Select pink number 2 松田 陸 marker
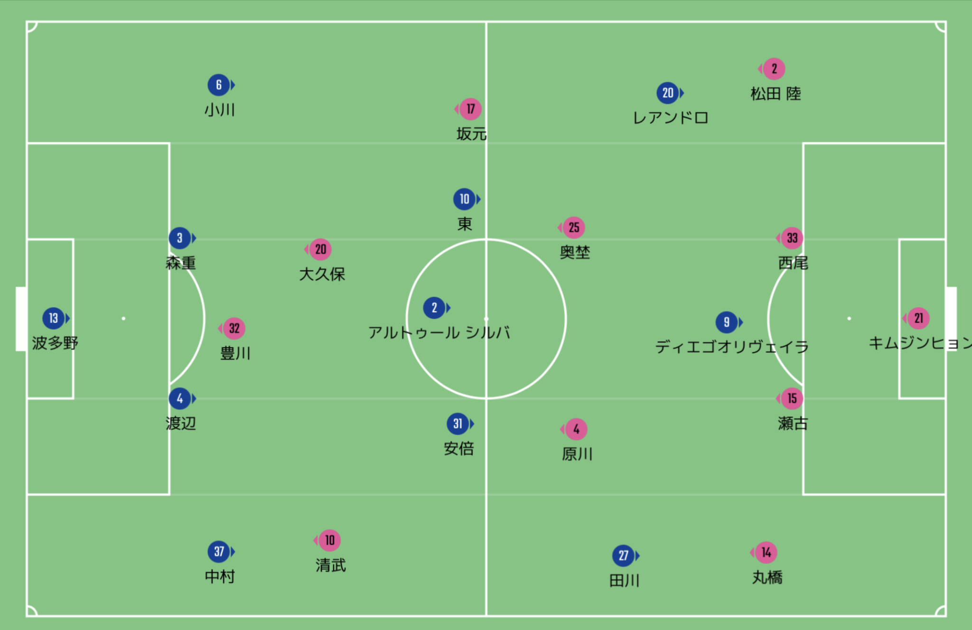 pos(774,69)
